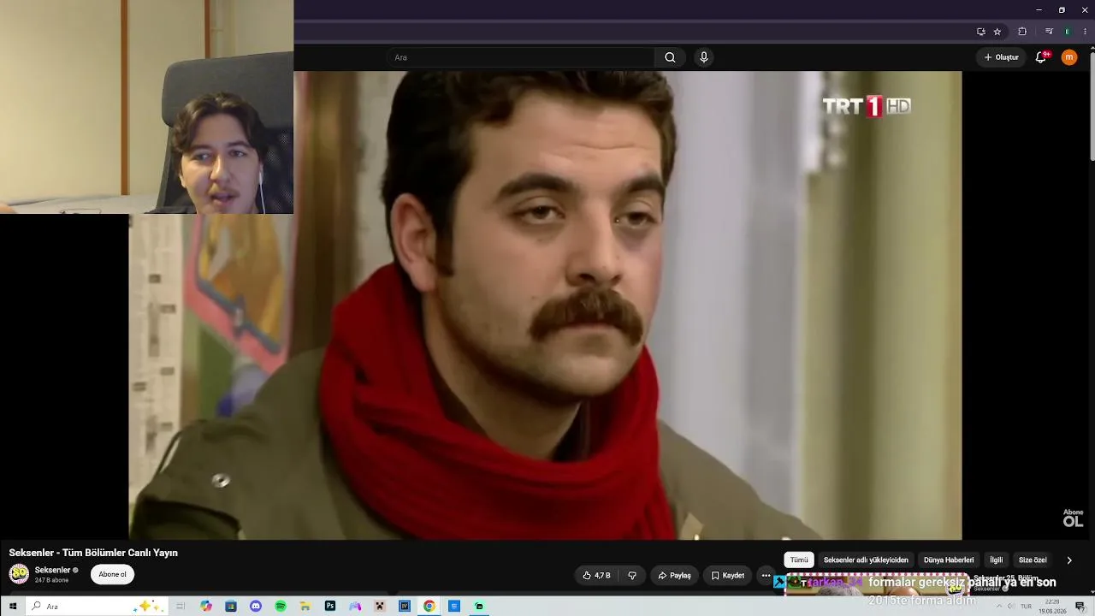The height and width of the screenshot is (616, 1095).
Task: Open the 'Seksenler' channel name link
Action: pos(52,570)
